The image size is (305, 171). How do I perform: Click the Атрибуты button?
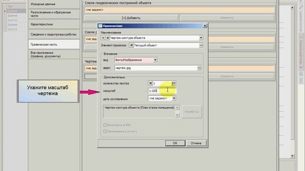coord(192,112)
